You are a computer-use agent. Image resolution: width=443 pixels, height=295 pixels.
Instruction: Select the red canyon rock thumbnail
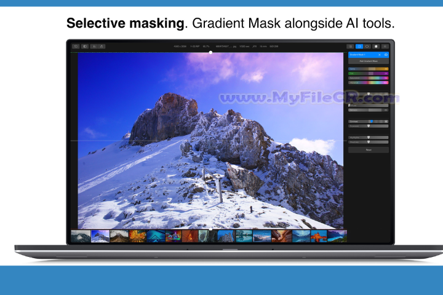pyautogui.click(x=190, y=236)
